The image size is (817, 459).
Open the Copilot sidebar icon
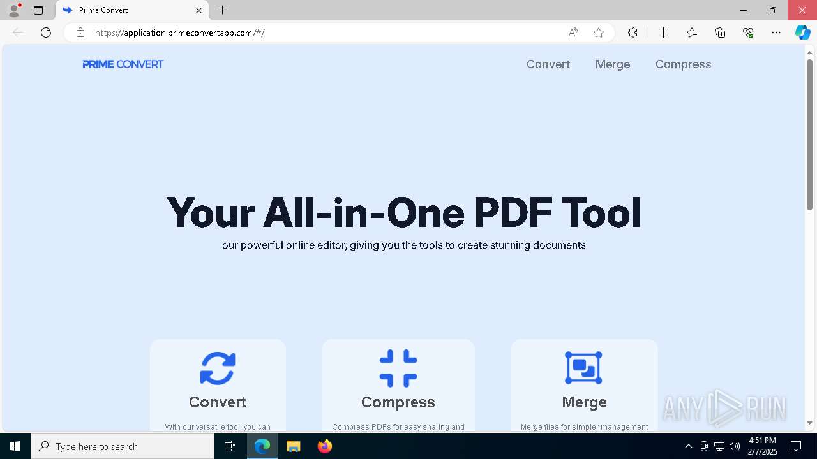[802, 33]
